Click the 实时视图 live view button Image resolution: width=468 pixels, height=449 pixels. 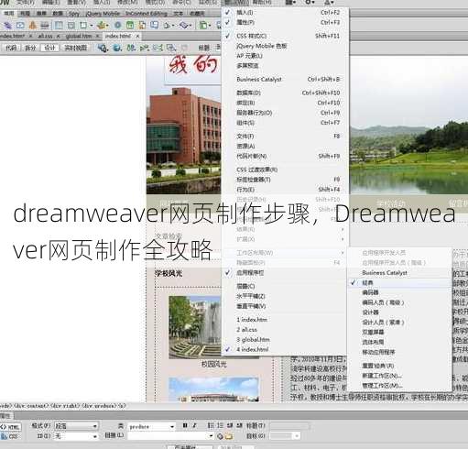point(76,48)
